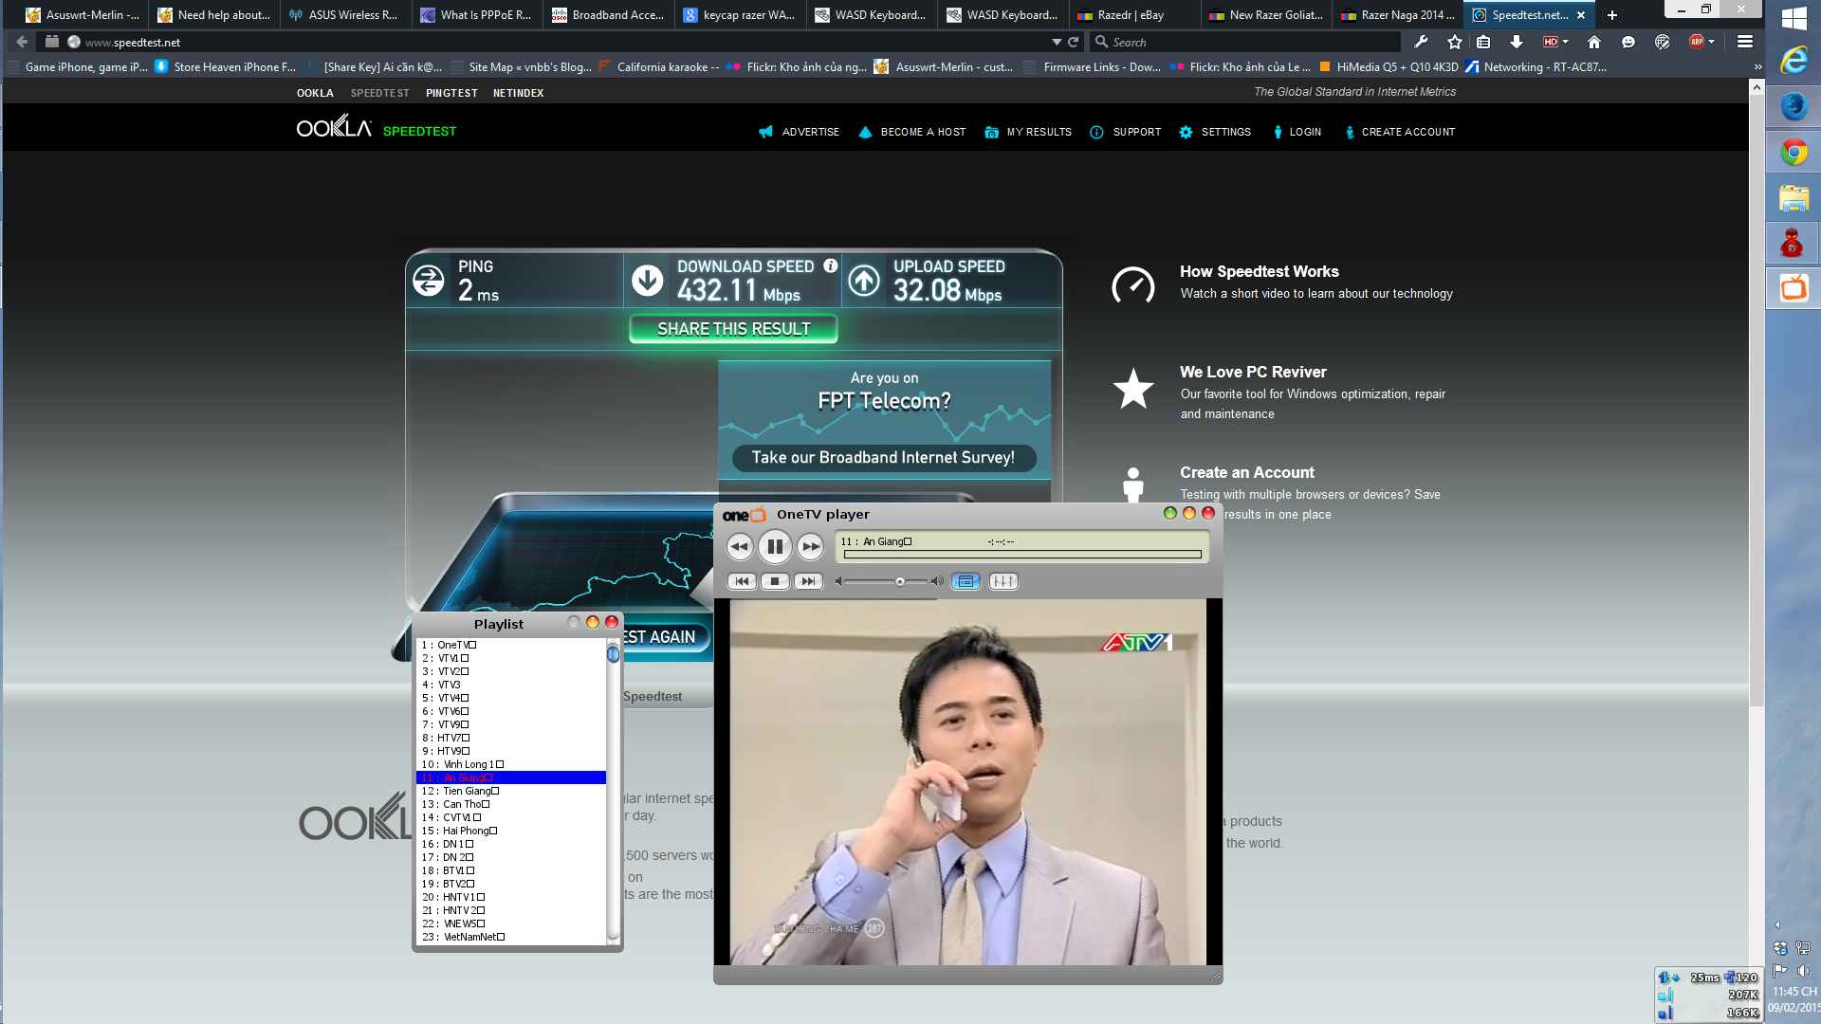The image size is (1821, 1024).
Task: Open the browser hamburger menu
Action: 1744,42
